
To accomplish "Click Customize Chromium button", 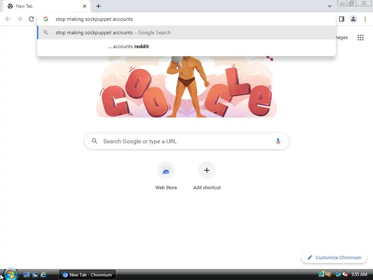I will point(334,258).
